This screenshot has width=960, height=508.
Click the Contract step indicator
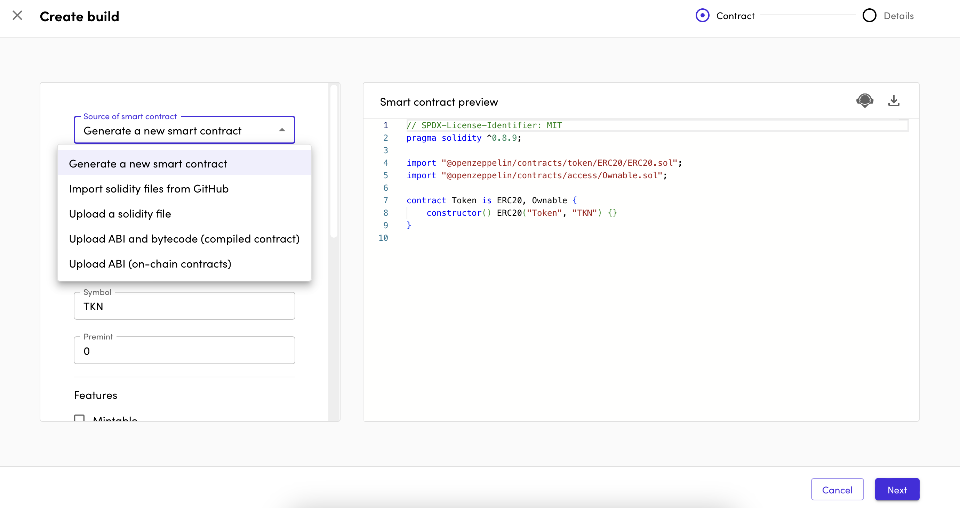[x=725, y=16]
